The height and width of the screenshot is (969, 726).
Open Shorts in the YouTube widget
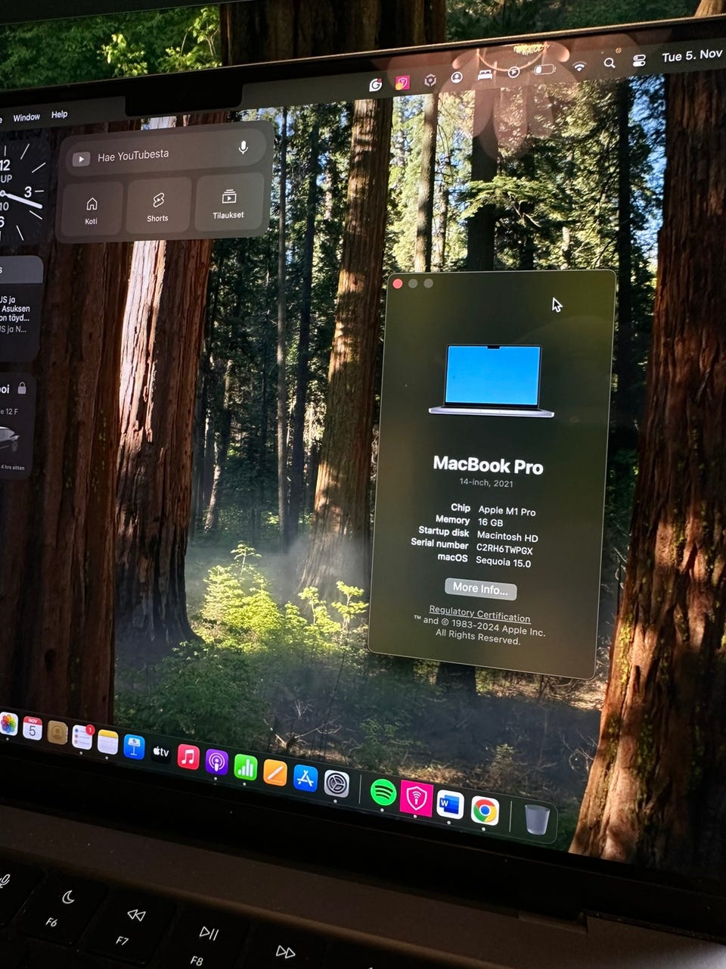tap(157, 206)
